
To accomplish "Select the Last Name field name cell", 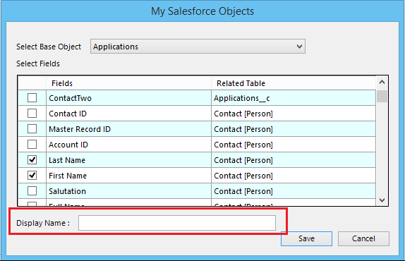I will coord(128,160).
